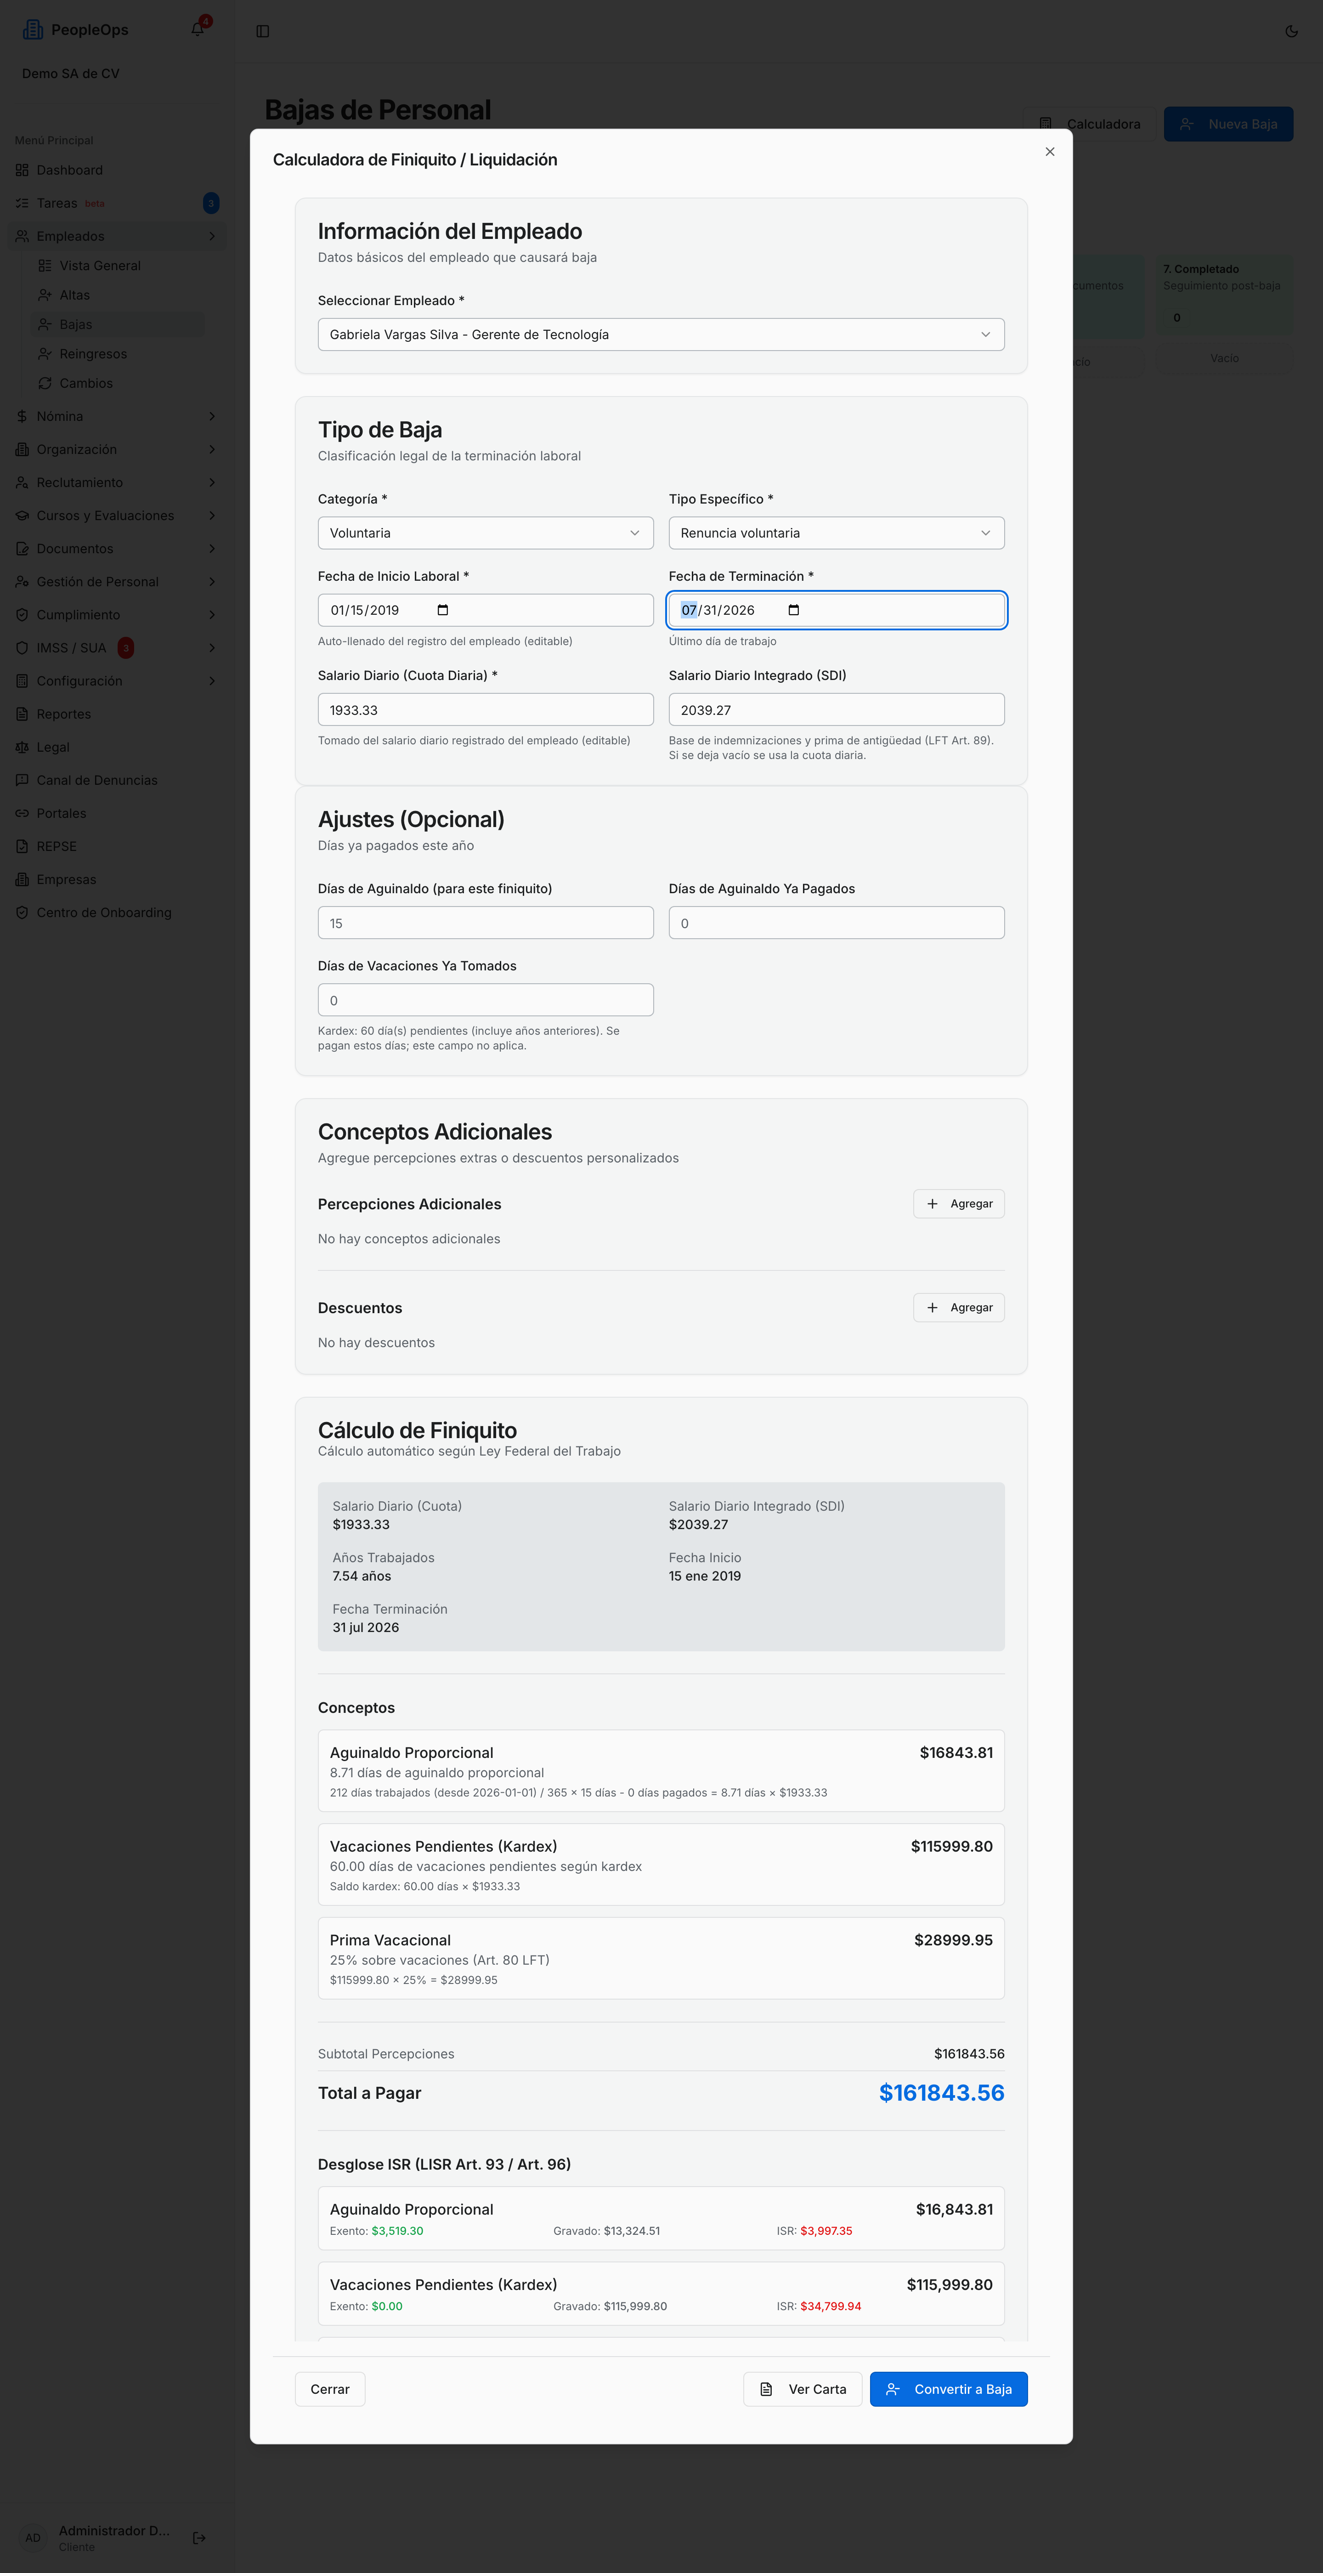
Task: Click the REPSE document icon
Action: click(22, 846)
